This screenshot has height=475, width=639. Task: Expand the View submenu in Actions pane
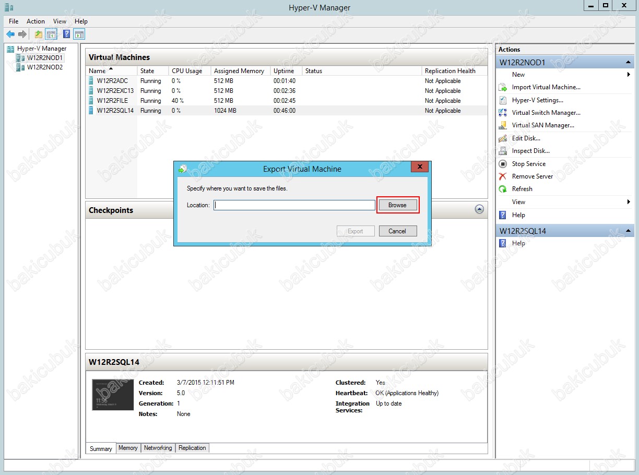(629, 202)
